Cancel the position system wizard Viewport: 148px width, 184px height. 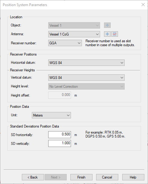click(107, 177)
